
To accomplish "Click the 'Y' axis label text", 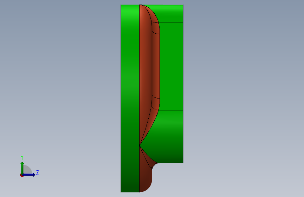I will 22,158.
